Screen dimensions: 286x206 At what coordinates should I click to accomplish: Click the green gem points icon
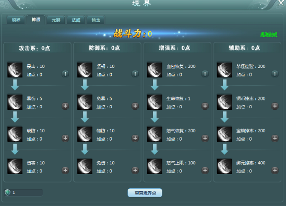click(x=7, y=192)
